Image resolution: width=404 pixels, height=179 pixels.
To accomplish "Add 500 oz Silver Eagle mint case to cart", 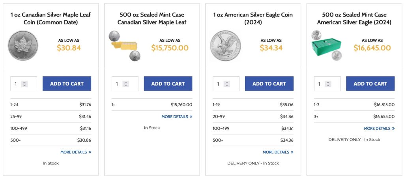I will click(370, 84).
